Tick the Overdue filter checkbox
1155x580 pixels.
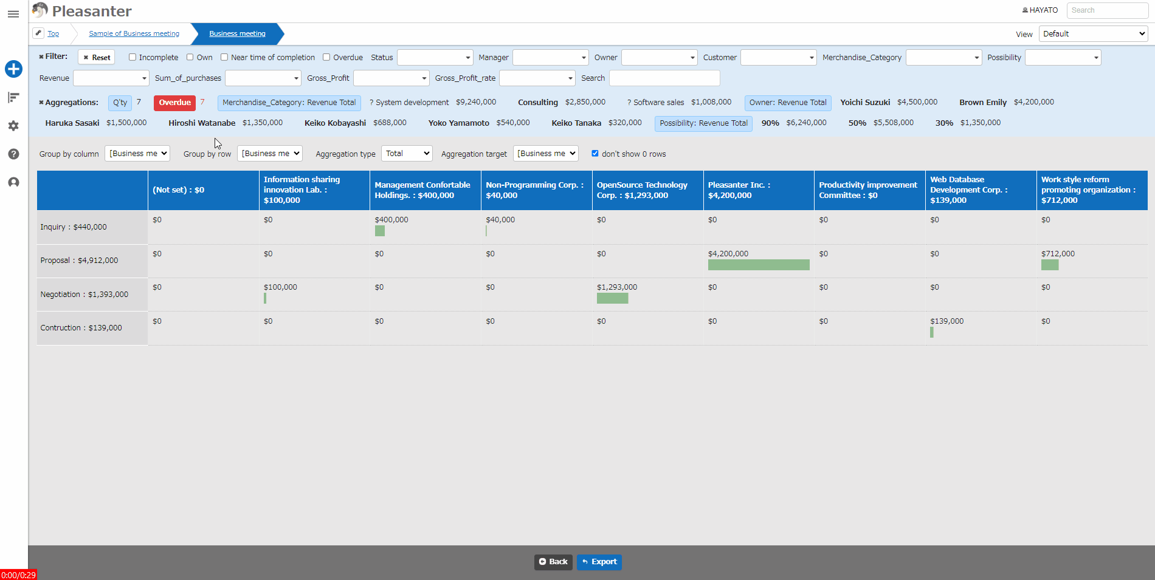[326, 57]
